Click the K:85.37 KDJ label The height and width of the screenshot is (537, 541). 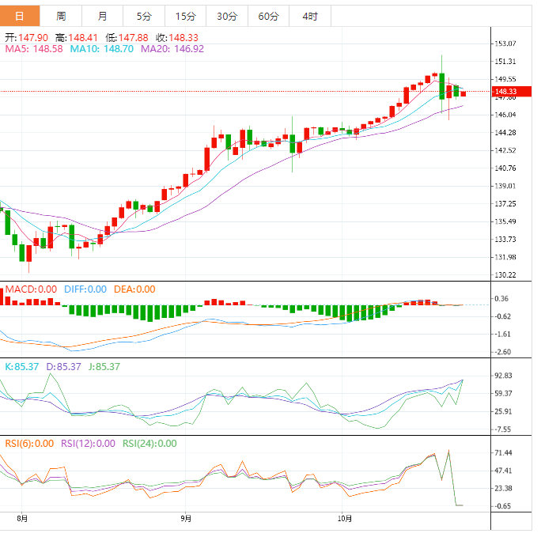(x=21, y=366)
